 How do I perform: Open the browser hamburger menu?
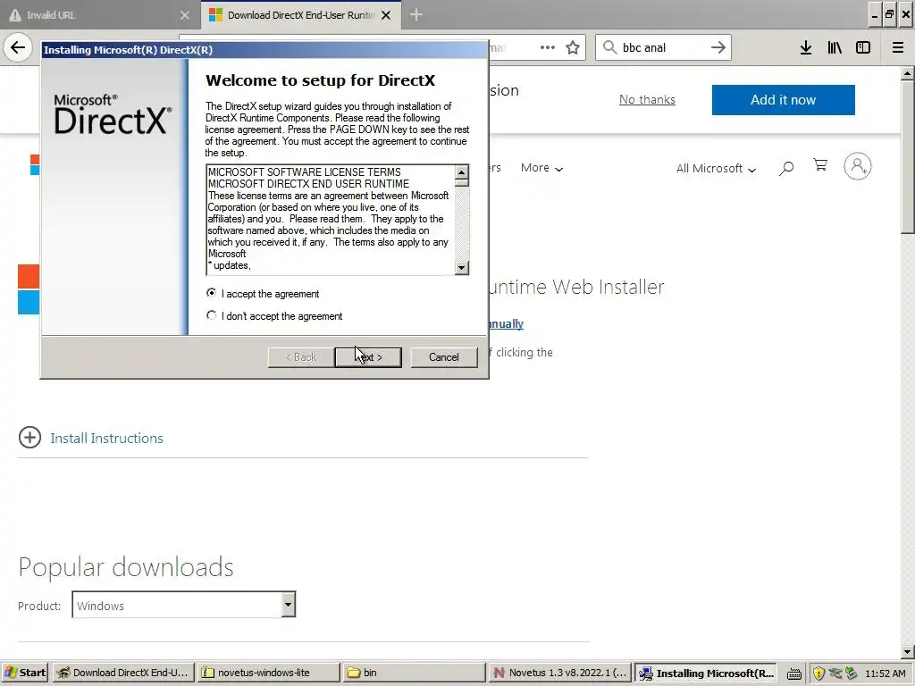pyautogui.click(x=898, y=47)
